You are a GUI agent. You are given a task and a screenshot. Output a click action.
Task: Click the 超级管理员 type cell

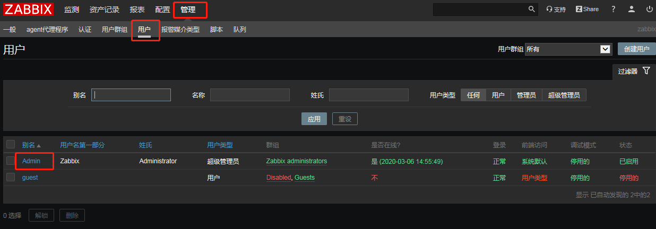click(223, 162)
